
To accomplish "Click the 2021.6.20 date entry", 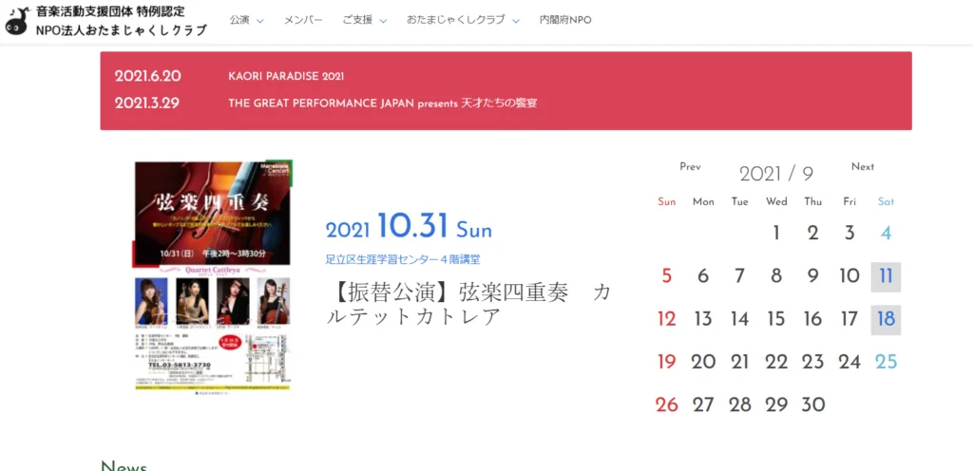I will (147, 77).
